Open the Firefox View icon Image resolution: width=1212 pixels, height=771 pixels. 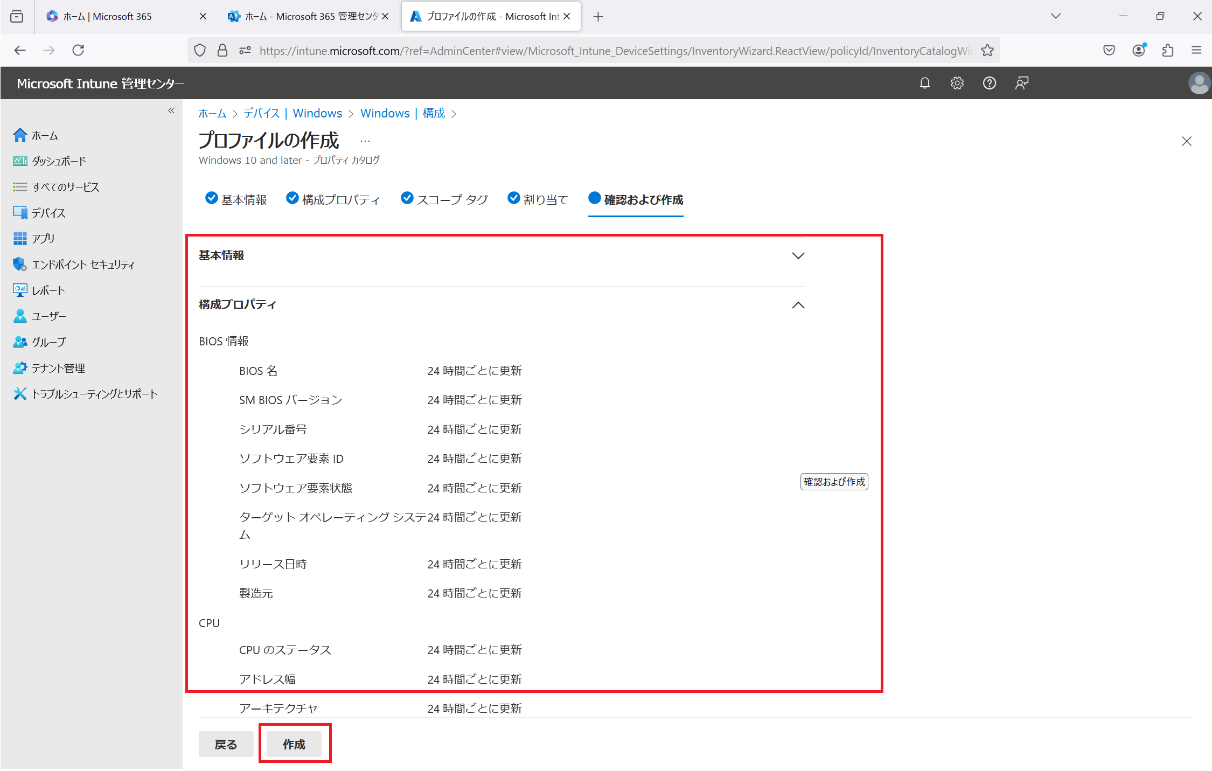(x=17, y=17)
